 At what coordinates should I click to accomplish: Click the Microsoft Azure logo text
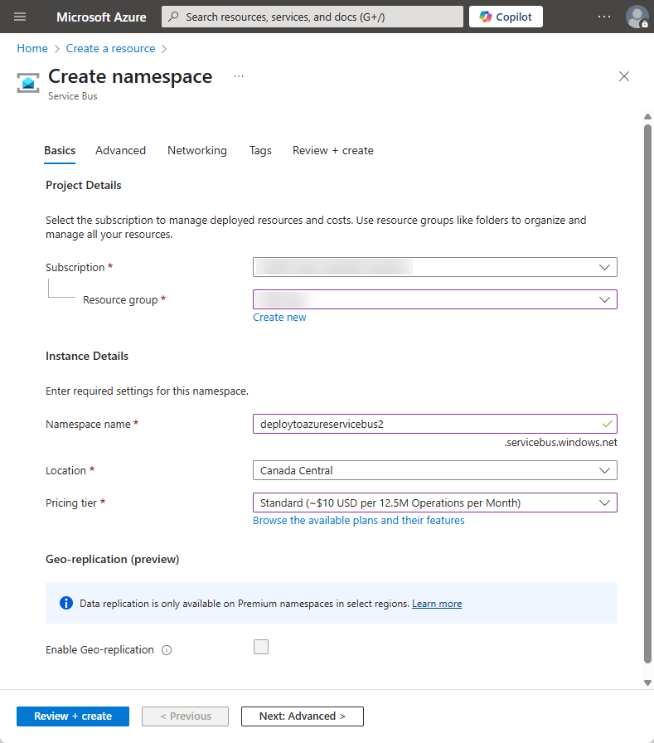tap(101, 17)
